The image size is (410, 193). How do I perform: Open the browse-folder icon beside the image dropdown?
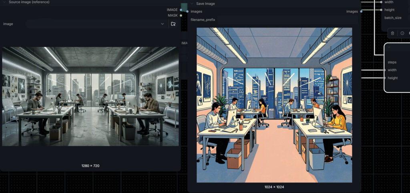(173, 24)
